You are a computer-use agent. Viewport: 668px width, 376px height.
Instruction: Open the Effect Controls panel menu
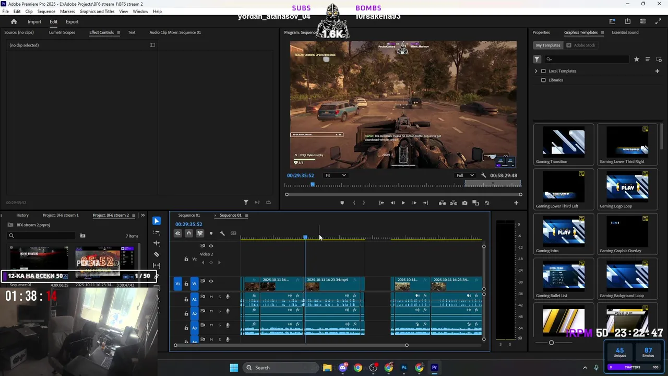coord(118,32)
